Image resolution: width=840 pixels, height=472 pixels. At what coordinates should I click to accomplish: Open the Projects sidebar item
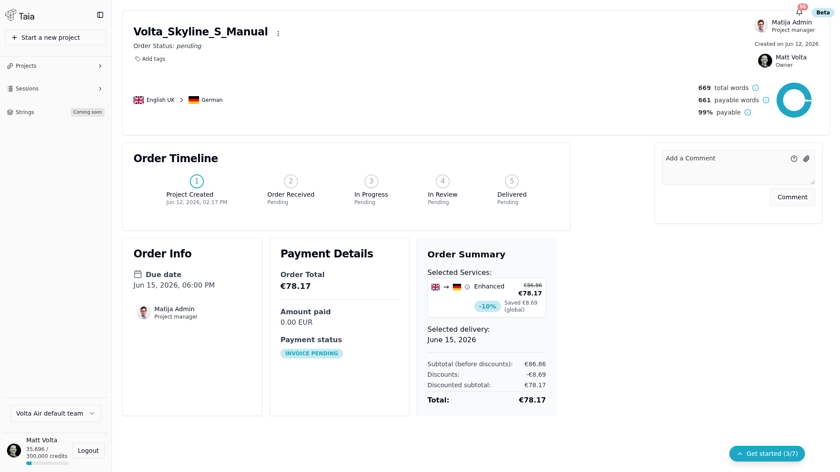[x=56, y=66]
